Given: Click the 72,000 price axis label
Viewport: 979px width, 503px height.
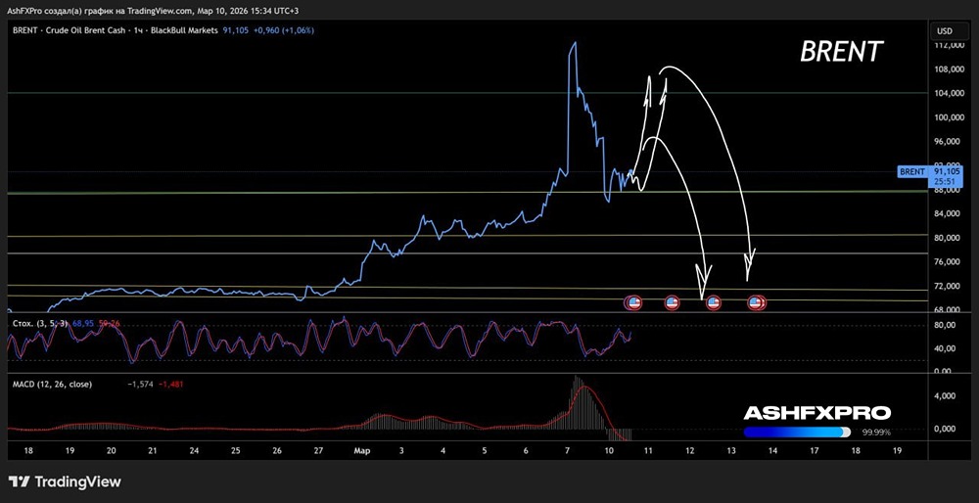Looking at the screenshot, I should [949, 286].
